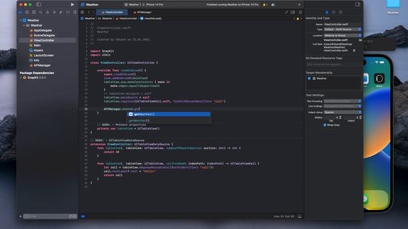Click the Indent width stepper

click(x=360, y=118)
